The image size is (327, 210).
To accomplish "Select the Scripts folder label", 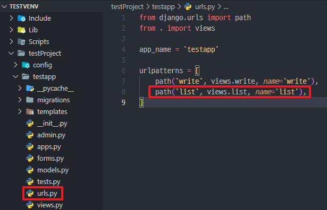I will pos(39,41).
